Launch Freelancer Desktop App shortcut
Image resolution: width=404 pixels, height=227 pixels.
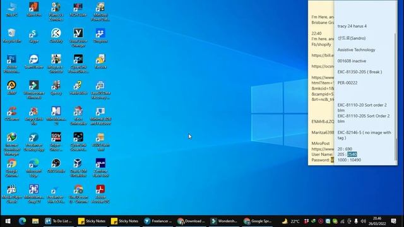click(x=33, y=142)
